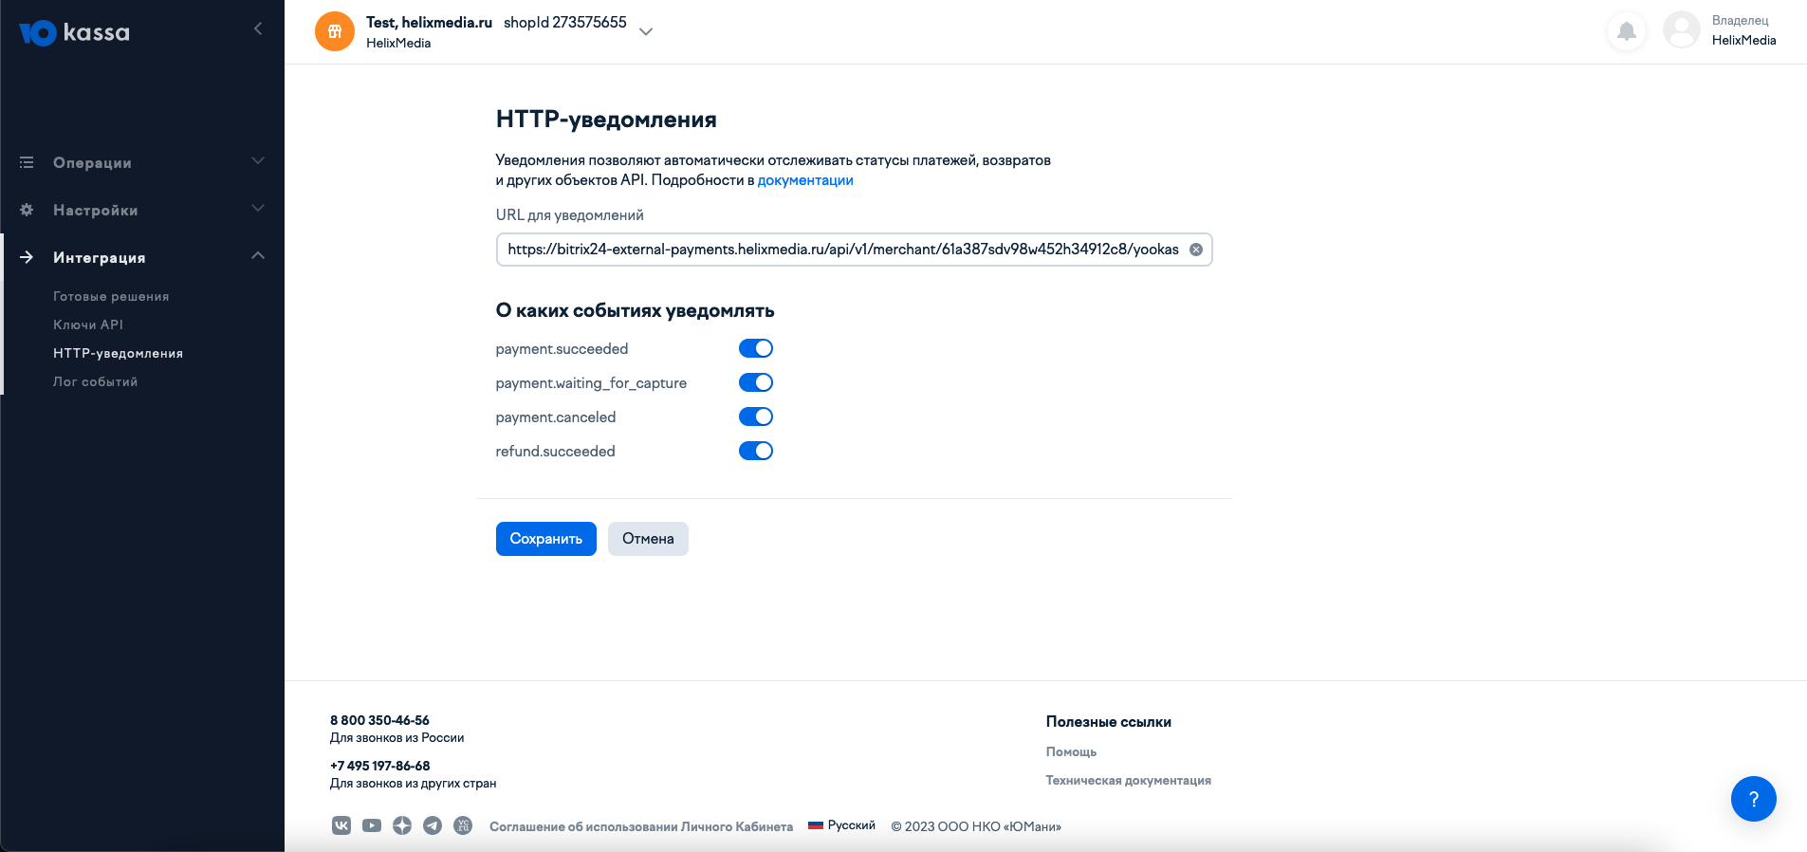Viewport: 1807px width, 852px height.
Task: Turn off payment.waiting_for_capture toggle
Action: (x=756, y=382)
